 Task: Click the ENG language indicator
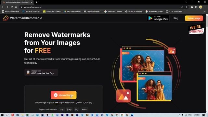coord(190,115)
